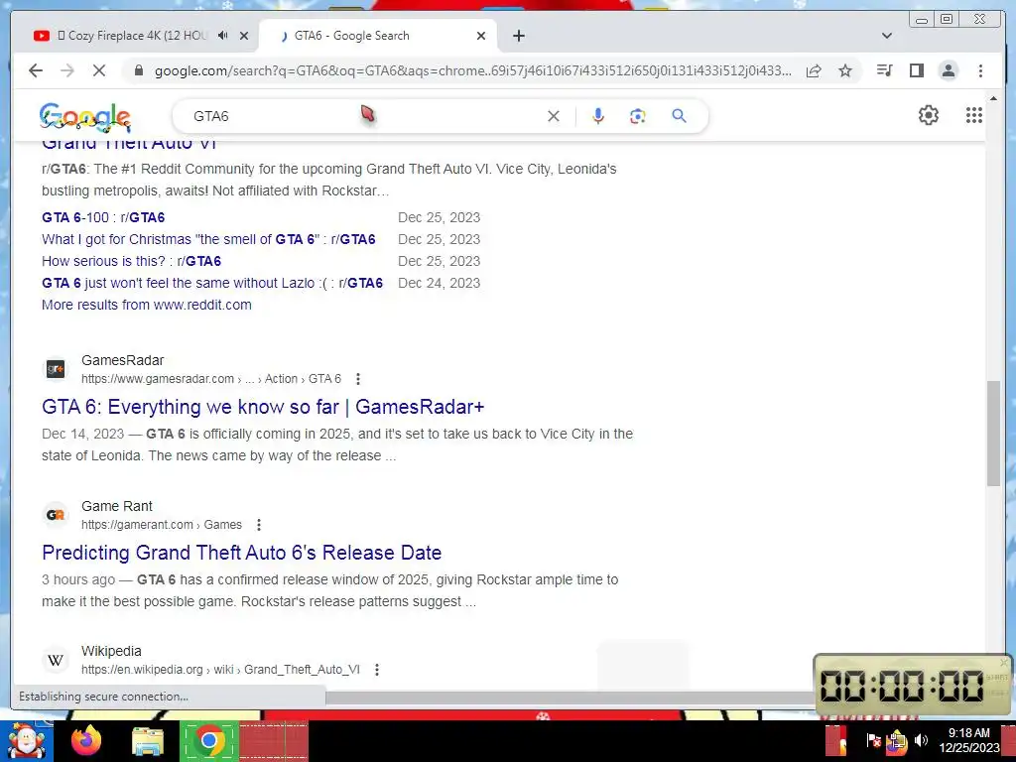Expand the tab search dropdown

point(886,36)
